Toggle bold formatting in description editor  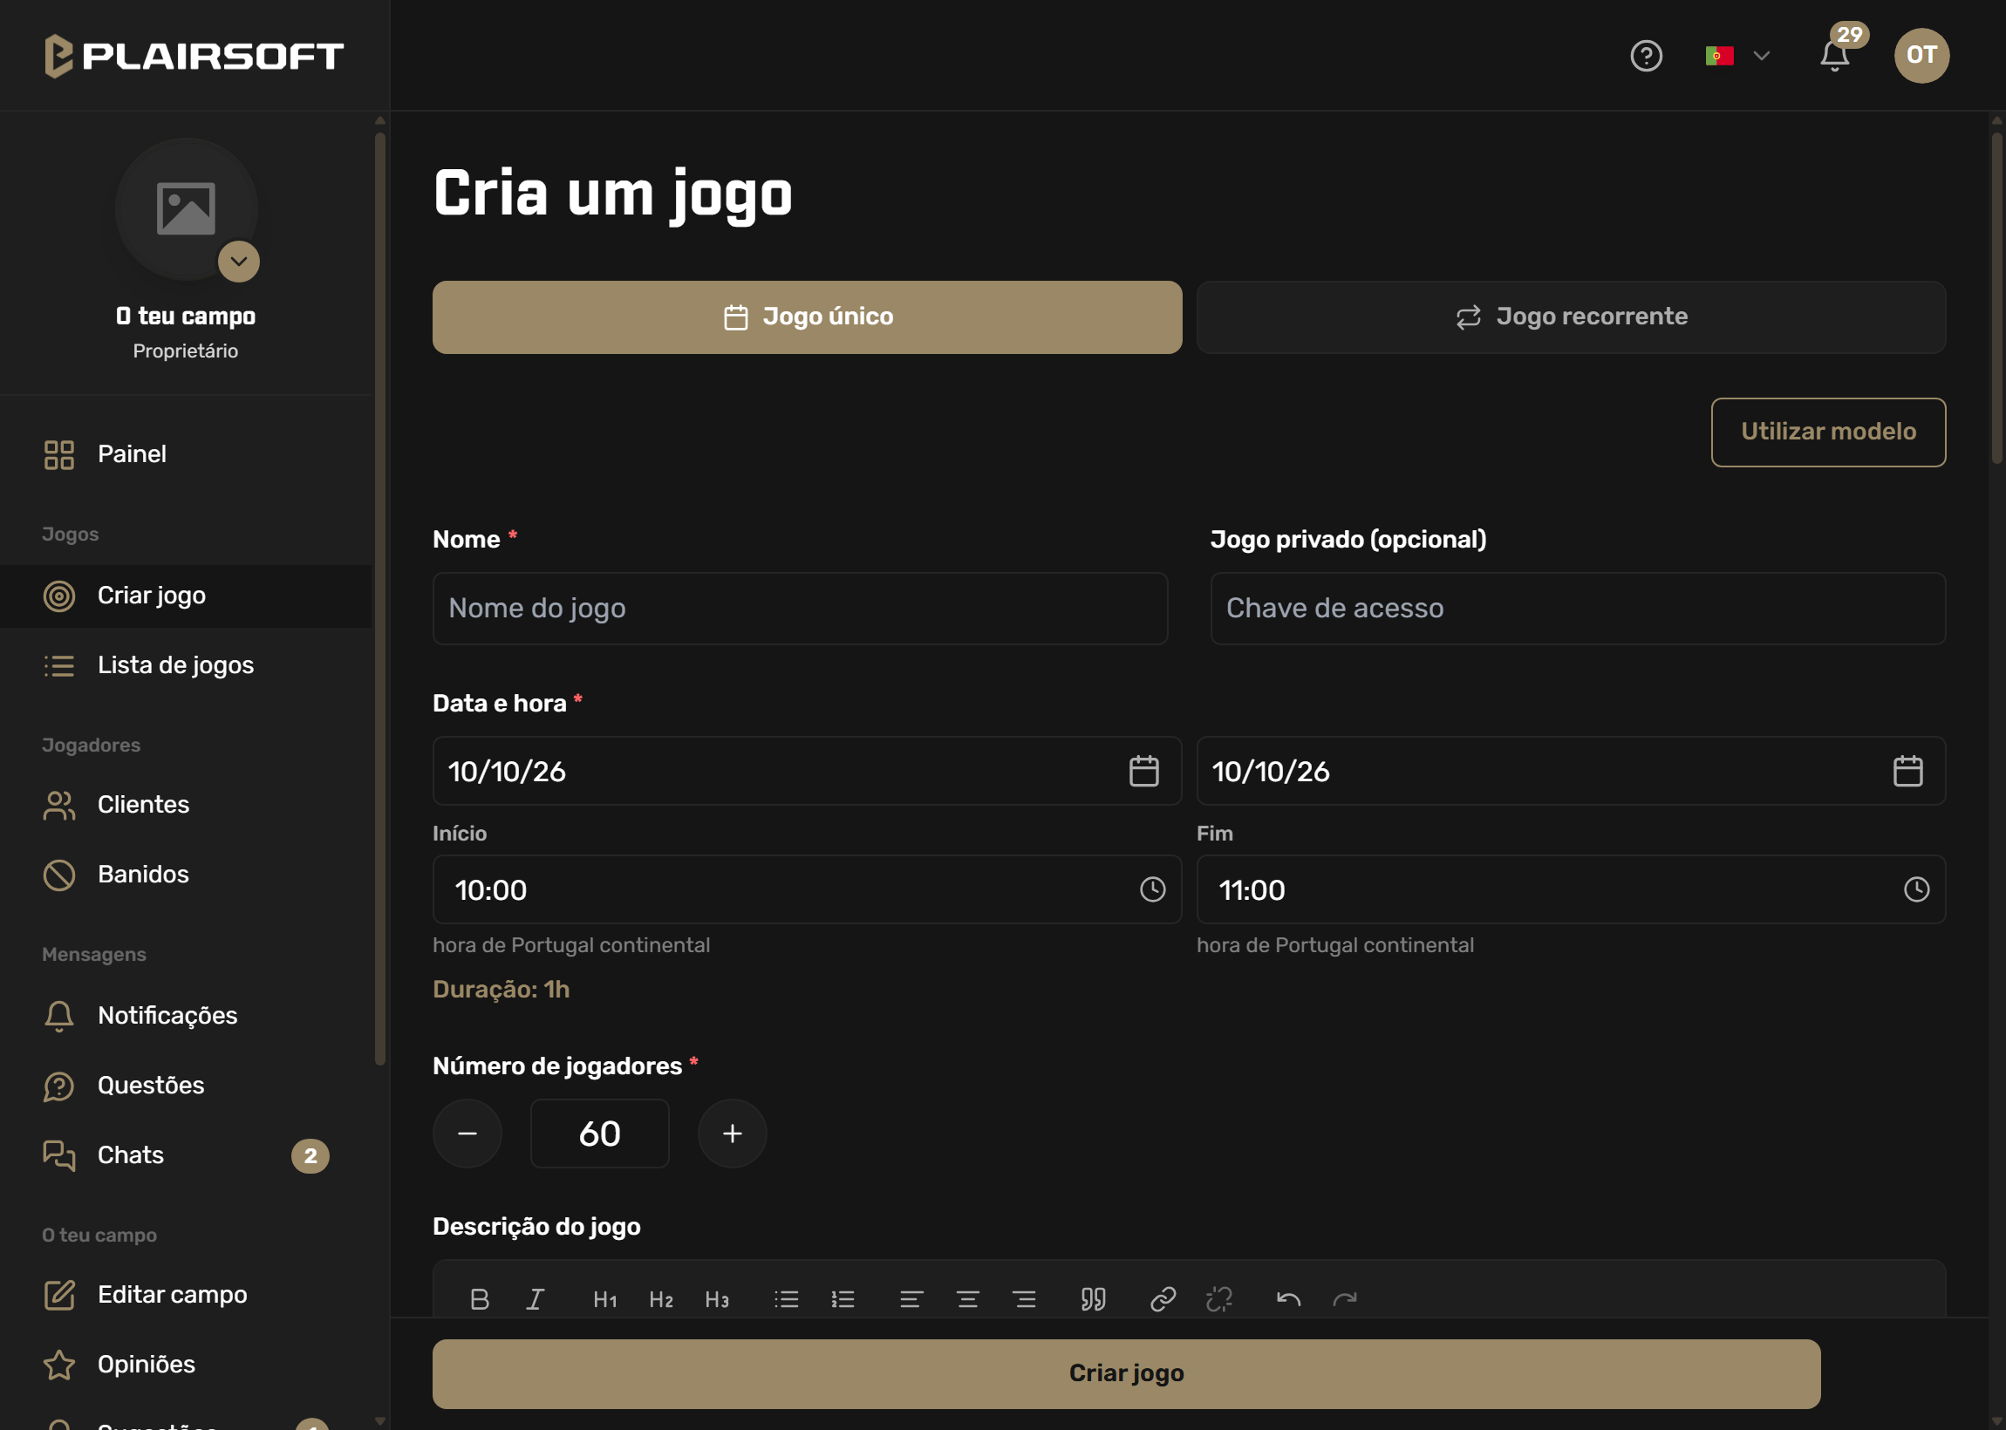[479, 1299]
